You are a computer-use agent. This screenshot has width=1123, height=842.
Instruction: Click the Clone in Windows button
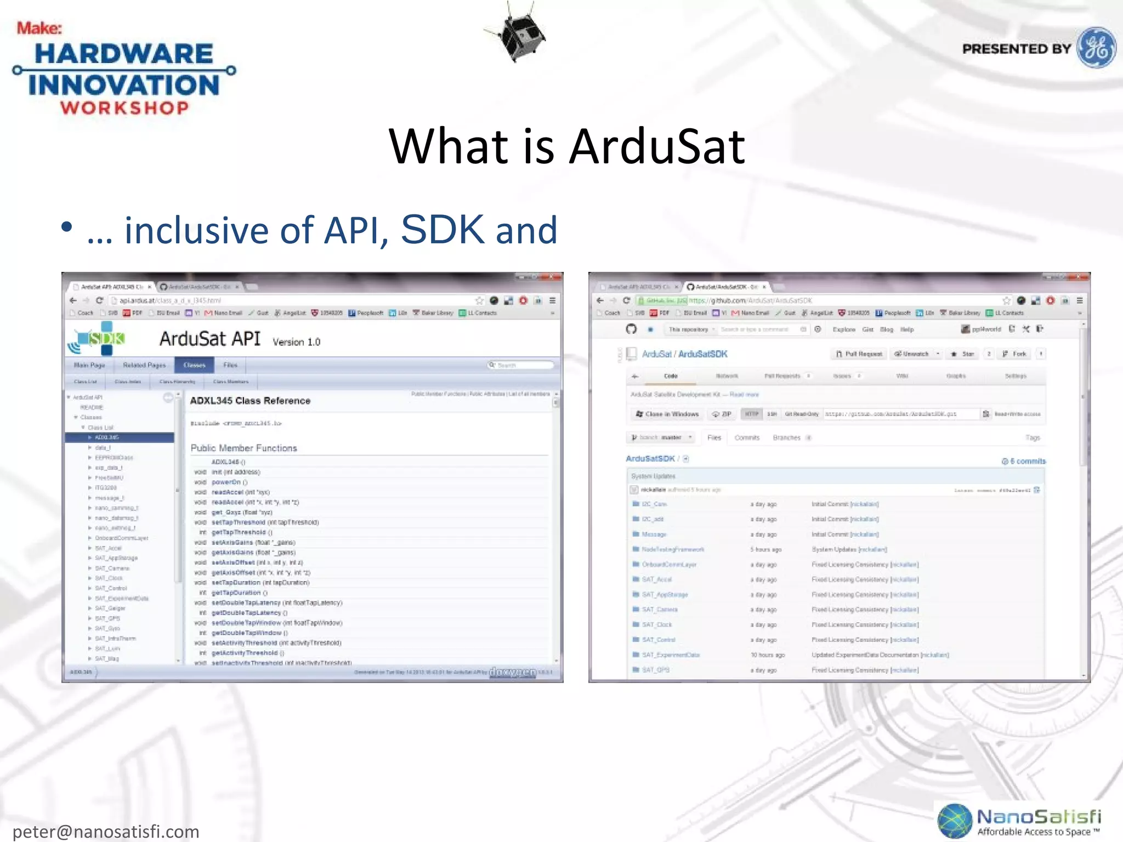[667, 414]
